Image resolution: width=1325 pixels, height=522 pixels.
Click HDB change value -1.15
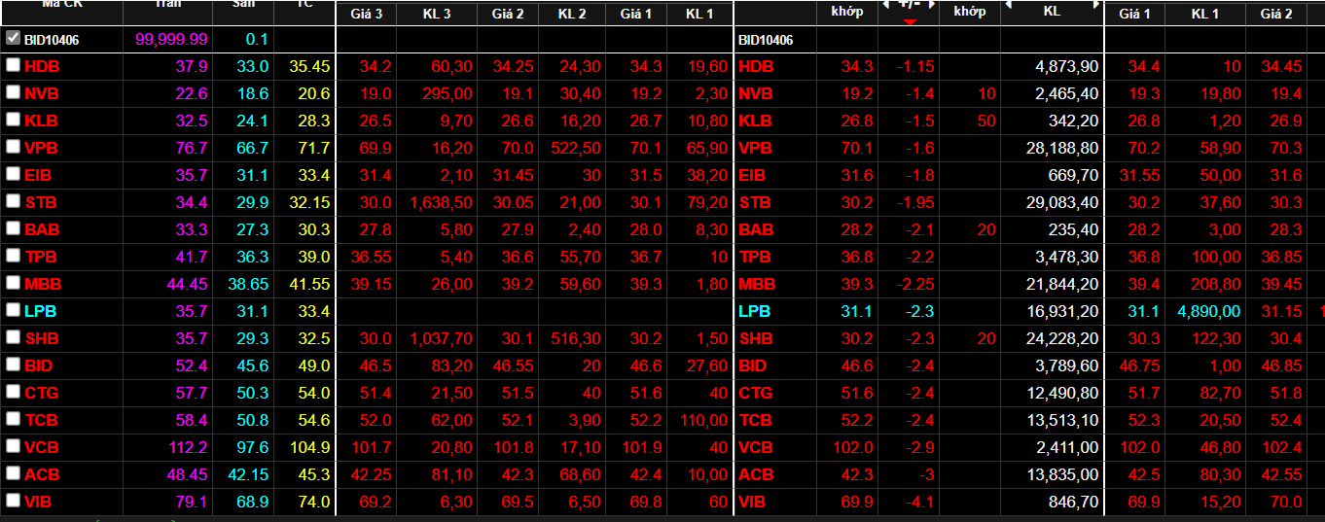coord(914,66)
